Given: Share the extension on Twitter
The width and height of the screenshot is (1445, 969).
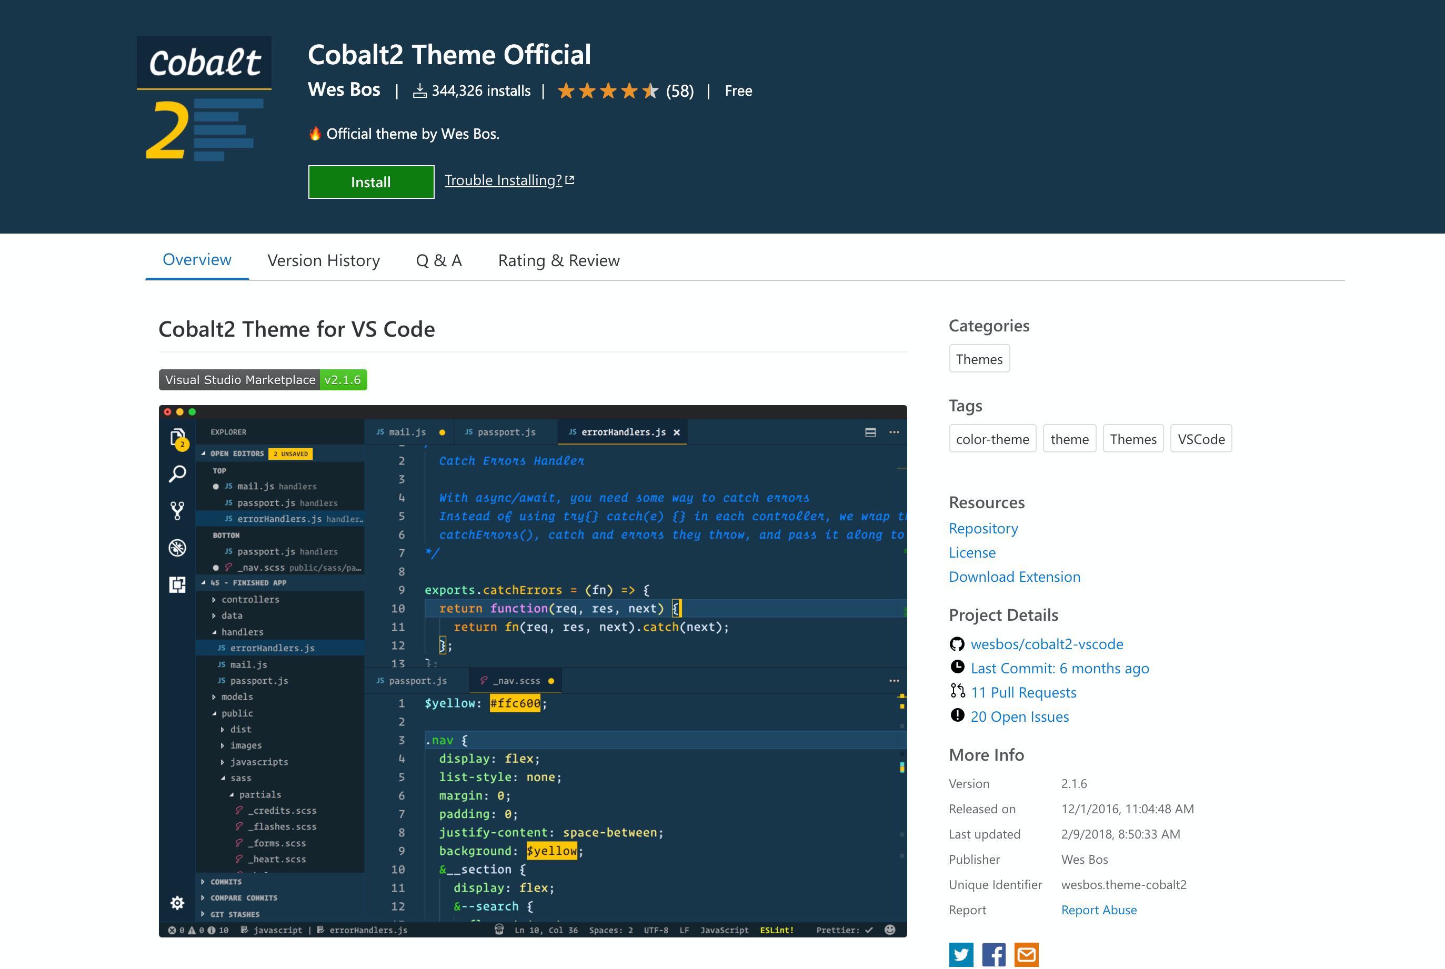Looking at the screenshot, I should (x=961, y=955).
